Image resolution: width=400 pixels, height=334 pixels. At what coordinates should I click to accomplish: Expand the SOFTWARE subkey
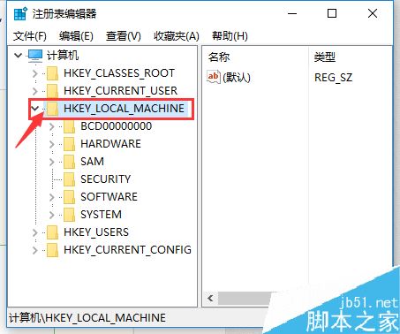52,197
